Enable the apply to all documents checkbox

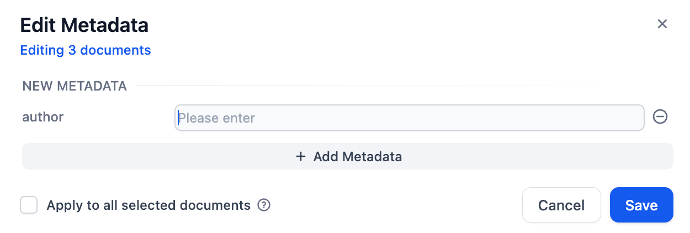click(29, 205)
